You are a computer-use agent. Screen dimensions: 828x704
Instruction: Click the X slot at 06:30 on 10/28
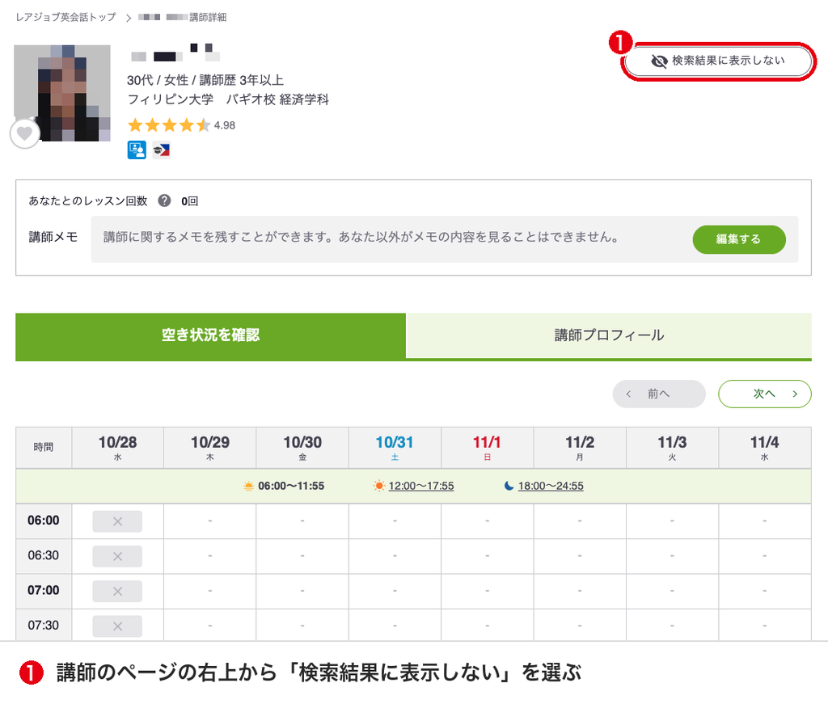coord(117,556)
